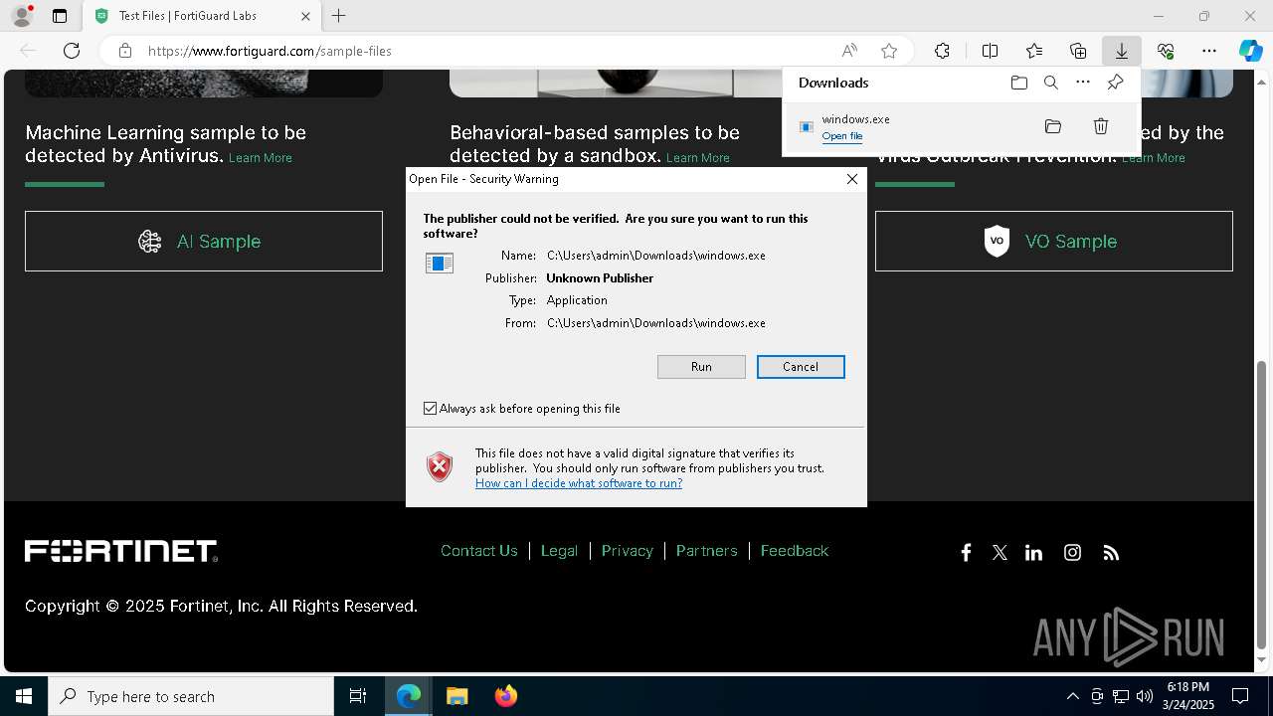Open Collections icon
This screenshot has height=716, width=1273.
click(x=1078, y=51)
